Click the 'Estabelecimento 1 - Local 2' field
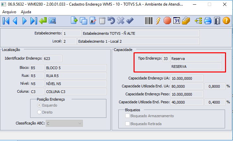Image resolution: width=233 pixels, height=141 pixels. [139, 41]
